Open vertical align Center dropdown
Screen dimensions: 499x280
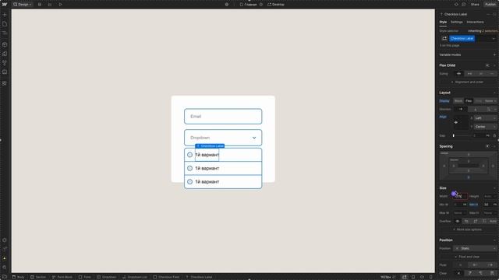485,127
